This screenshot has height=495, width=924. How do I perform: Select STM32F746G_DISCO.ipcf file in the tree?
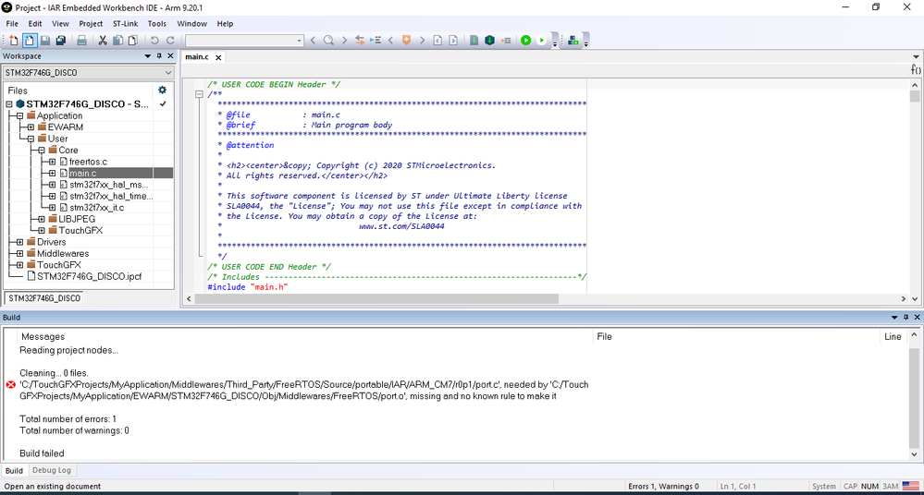click(89, 277)
